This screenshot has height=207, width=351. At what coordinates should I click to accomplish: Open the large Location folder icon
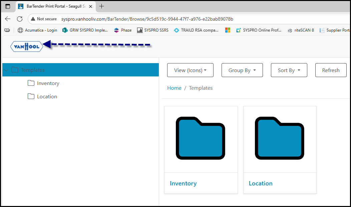point(280,138)
